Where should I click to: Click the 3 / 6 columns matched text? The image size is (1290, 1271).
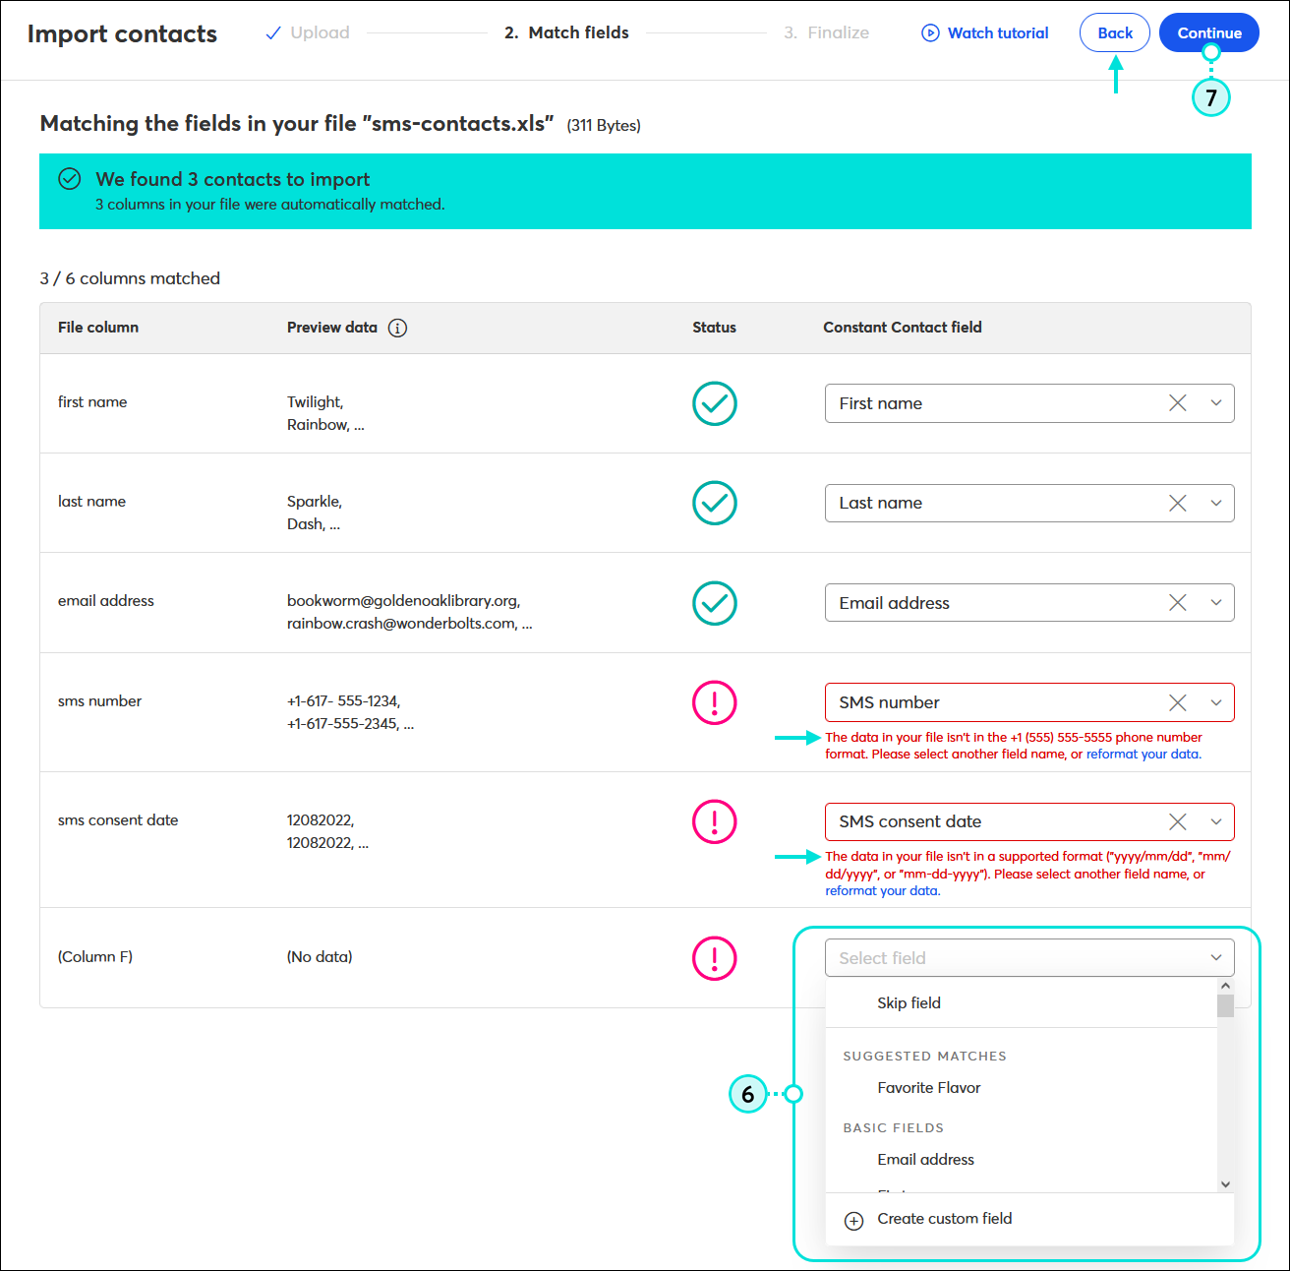(130, 278)
